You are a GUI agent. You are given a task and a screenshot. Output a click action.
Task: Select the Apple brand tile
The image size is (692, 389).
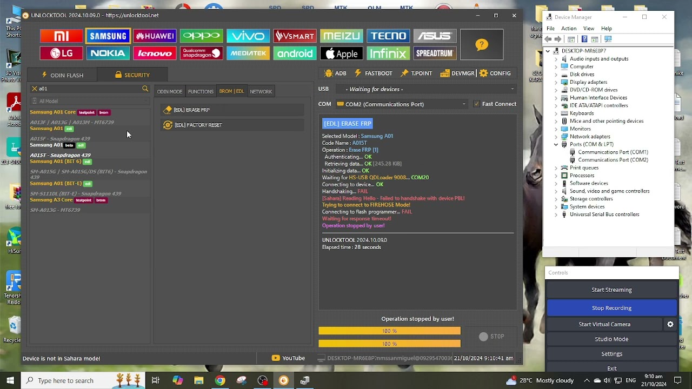coord(342,53)
